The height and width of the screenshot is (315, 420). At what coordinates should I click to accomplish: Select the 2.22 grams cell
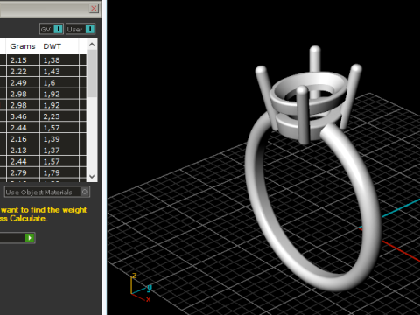(x=23, y=72)
